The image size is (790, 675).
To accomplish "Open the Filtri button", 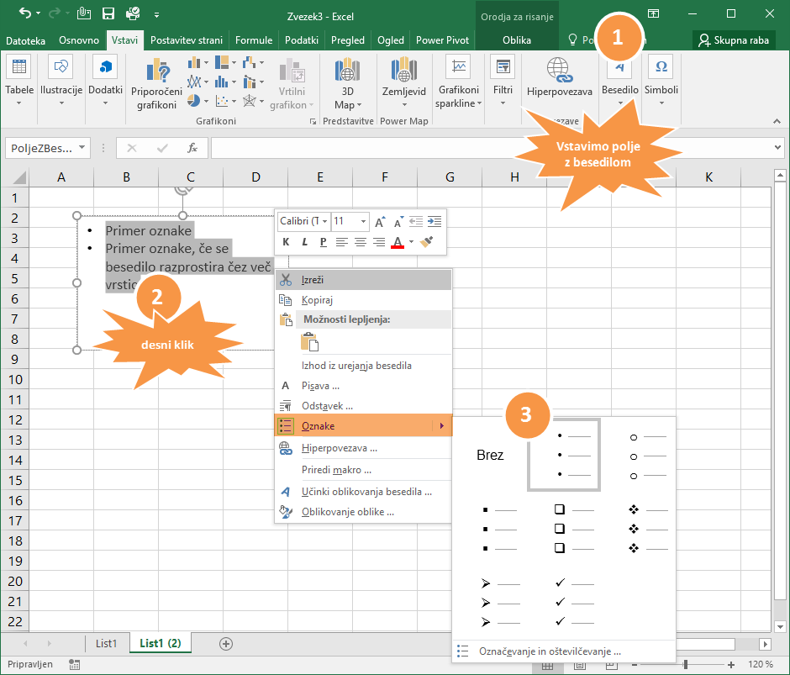I will (x=503, y=81).
